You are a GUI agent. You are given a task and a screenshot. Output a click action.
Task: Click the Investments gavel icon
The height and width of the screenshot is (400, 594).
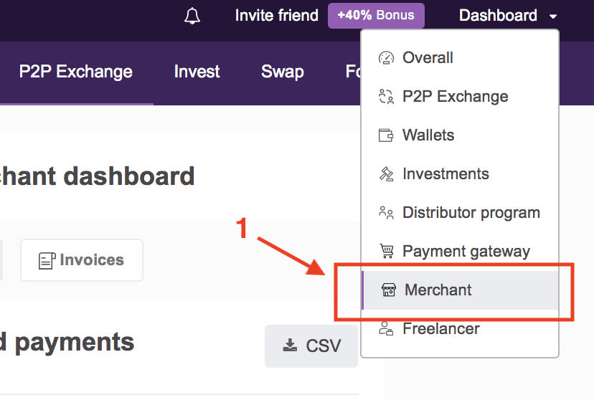(386, 174)
